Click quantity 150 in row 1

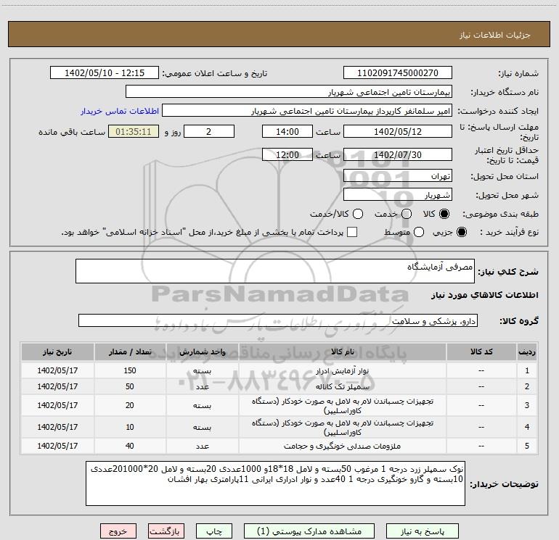[130, 370]
